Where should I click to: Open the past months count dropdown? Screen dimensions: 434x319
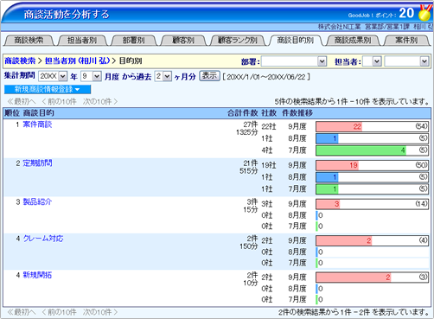point(163,76)
